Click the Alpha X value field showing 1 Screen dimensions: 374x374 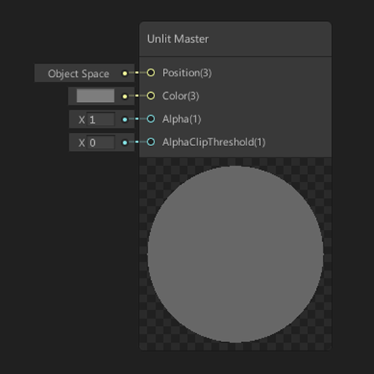point(100,119)
